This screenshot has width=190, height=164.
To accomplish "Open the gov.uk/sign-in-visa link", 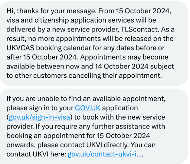I will point(39,117).
